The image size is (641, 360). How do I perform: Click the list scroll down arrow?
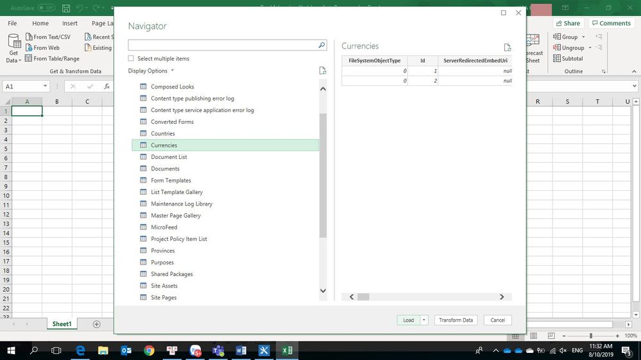coord(323,291)
